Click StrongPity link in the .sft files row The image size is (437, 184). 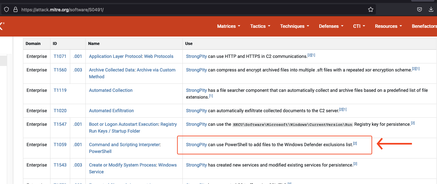196,70
